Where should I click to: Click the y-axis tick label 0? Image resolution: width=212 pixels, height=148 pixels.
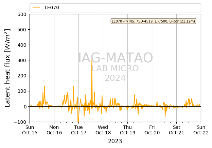pos(25,107)
